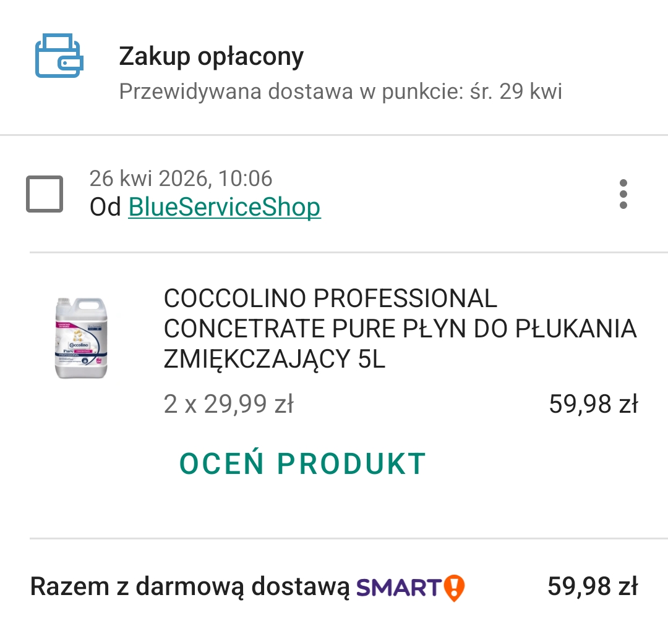Image resolution: width=668 pixels, height=621 pixels.
Task: Tap the Od label before the seller name
Action: coord(105,207)
